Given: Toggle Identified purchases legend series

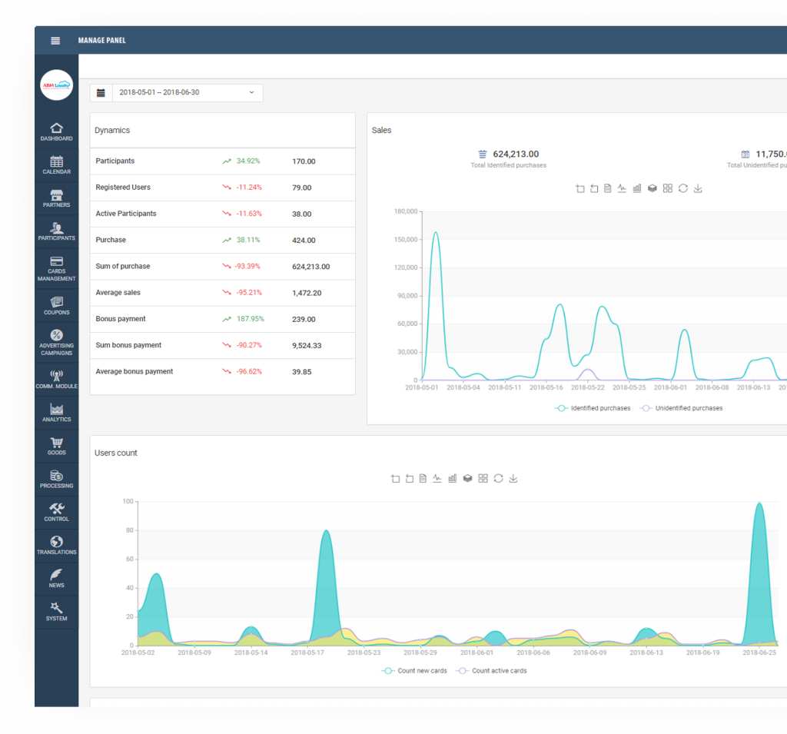Looking at the screenshot, I should pos(593,408).
